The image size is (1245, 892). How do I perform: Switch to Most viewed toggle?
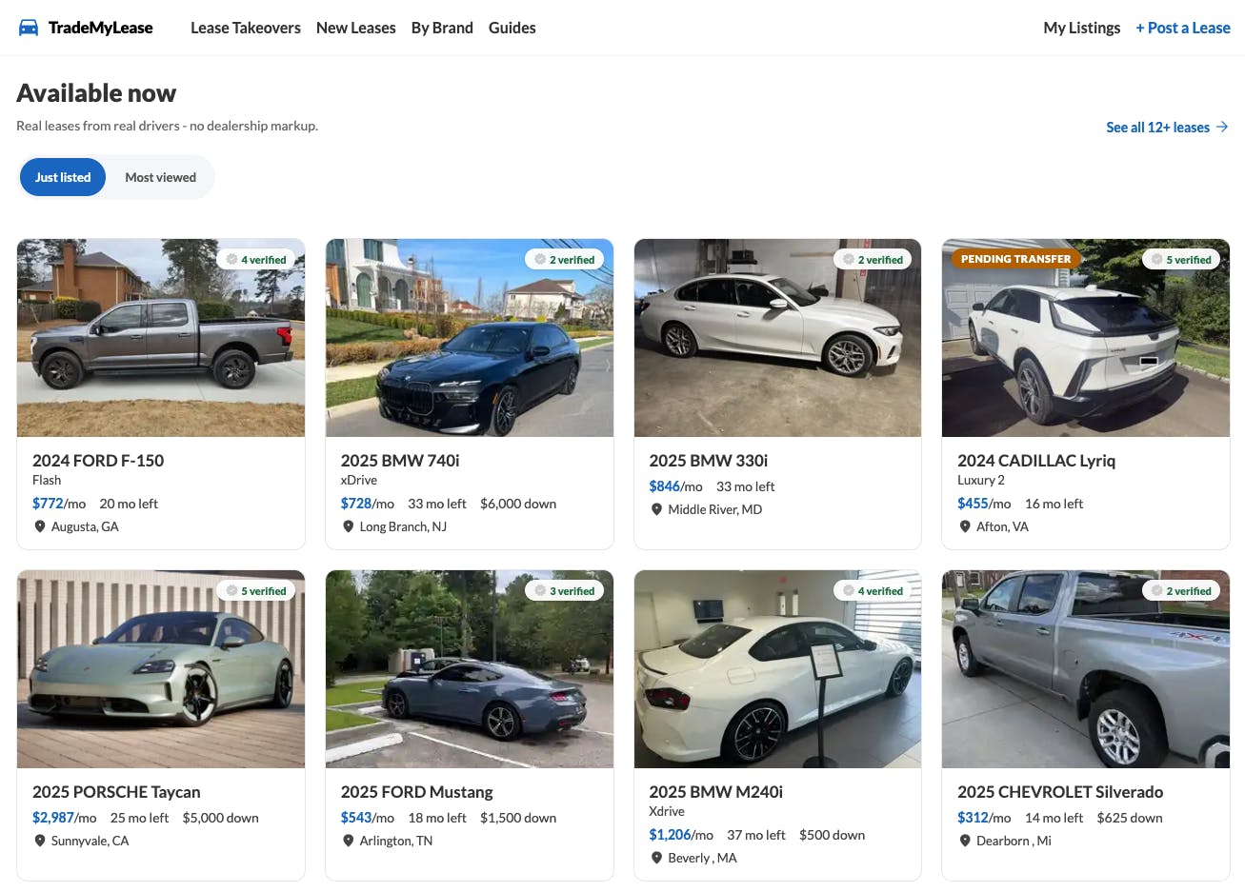pos(160,177)
